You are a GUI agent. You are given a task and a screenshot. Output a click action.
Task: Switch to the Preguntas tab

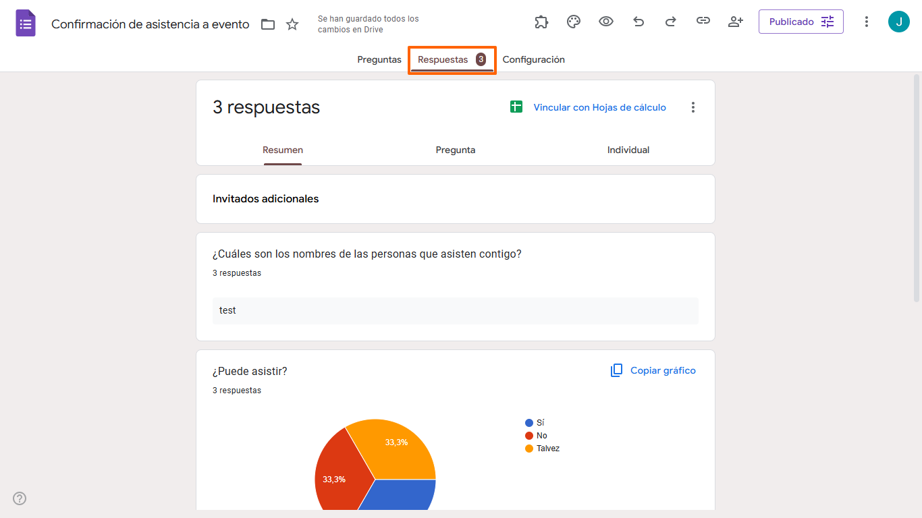pos(379,59)
